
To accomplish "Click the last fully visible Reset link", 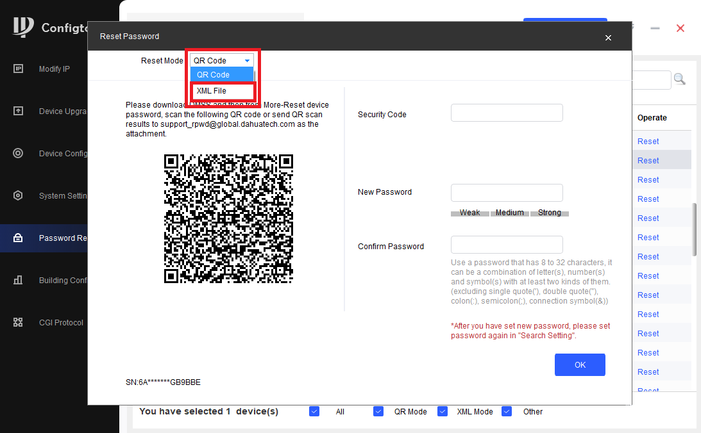I will click(x=648, y=372).
